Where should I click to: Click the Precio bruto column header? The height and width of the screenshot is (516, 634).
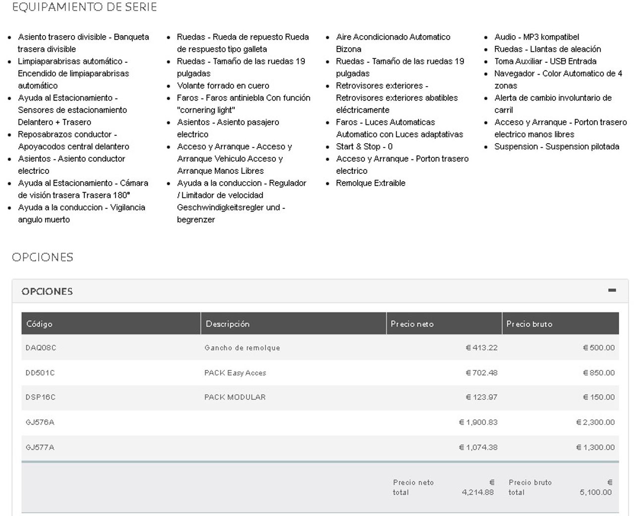click(x=529, y=324)
